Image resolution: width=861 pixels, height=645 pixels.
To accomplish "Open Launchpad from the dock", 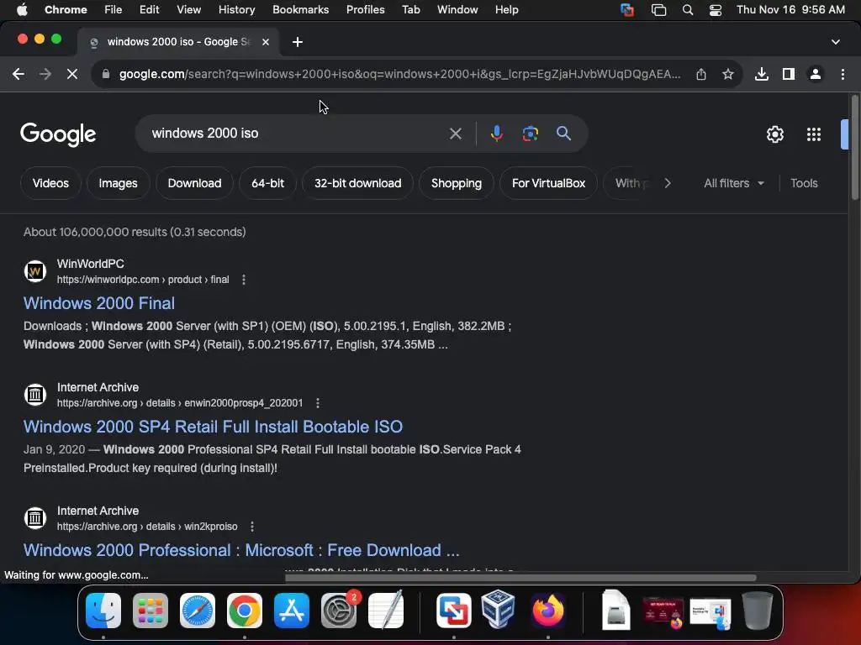I will click(x=151, y=611).
